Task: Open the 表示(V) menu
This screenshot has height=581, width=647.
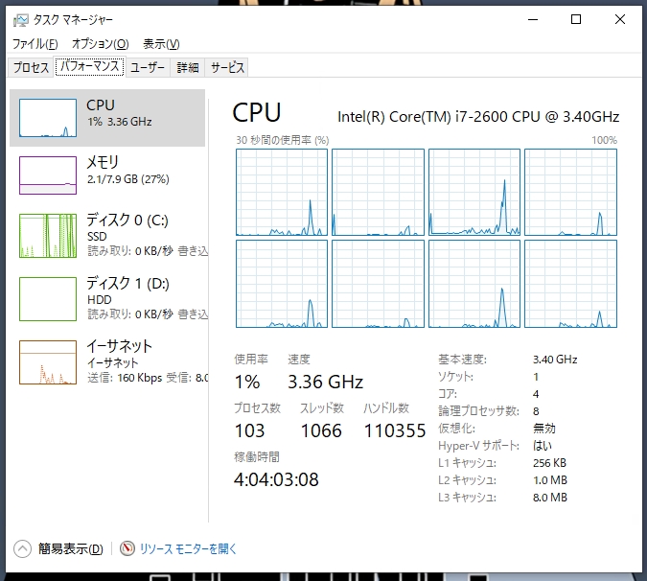Action: coord(161,44)
